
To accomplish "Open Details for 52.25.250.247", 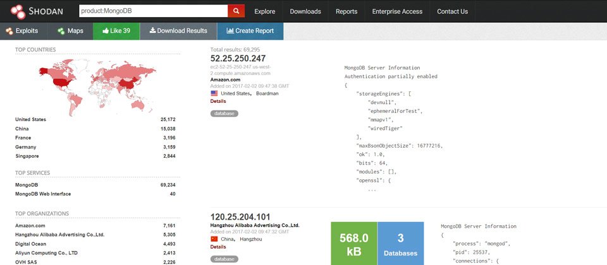I will pyautogui.click(x=218, y=101).
